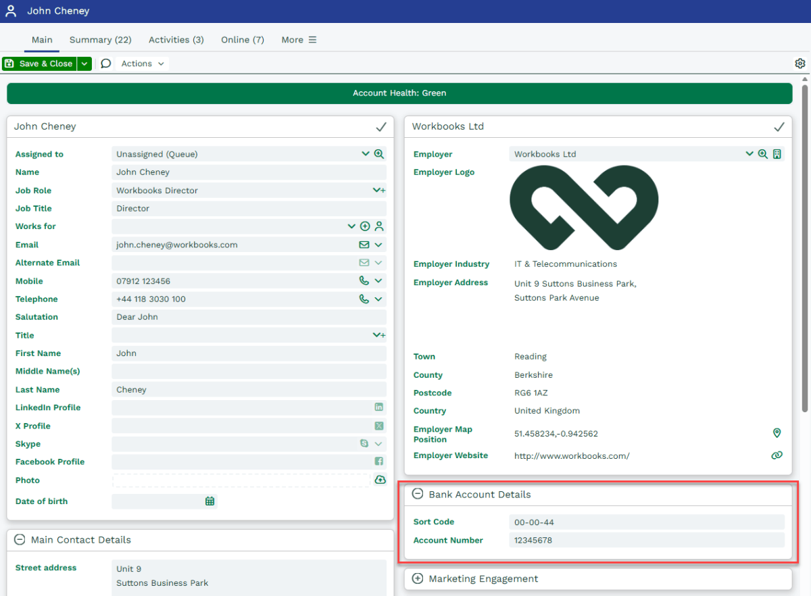Click the County value Berkshire

(533, 375)
